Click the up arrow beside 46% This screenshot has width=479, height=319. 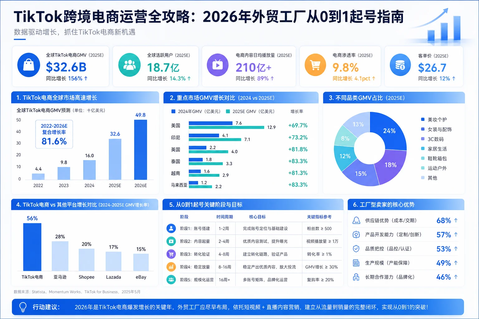pos(456,277)
